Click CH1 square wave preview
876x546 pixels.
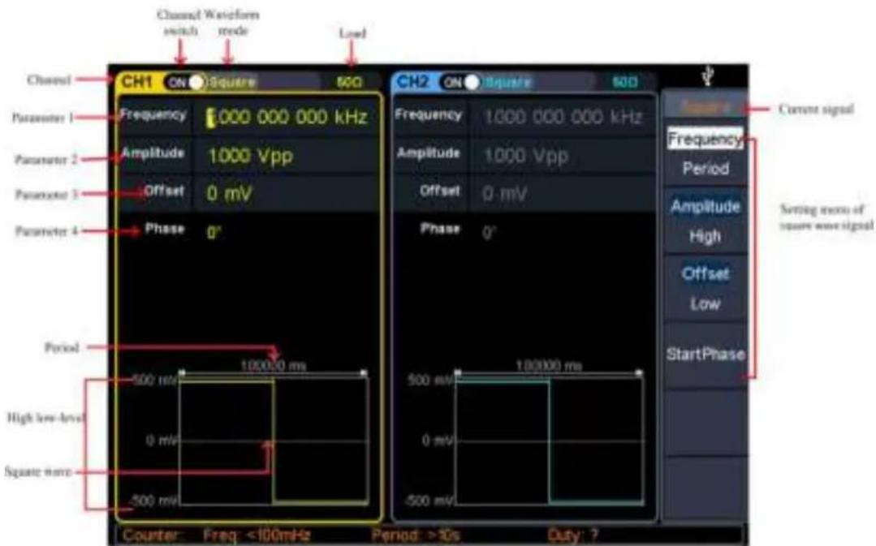click(273, 441)
